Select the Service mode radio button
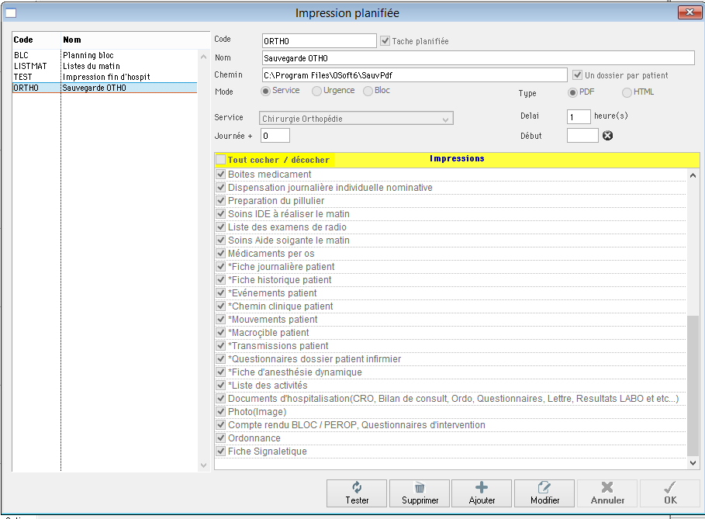The image size is (705, 519). 266,92
